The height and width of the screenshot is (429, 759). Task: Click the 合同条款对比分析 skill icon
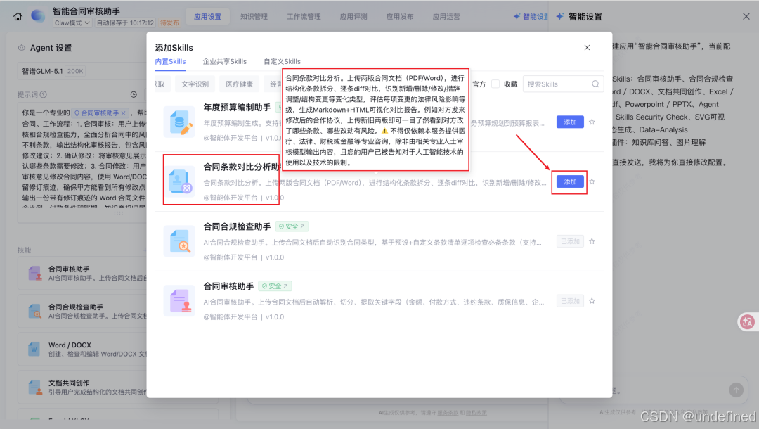(179, 181)
